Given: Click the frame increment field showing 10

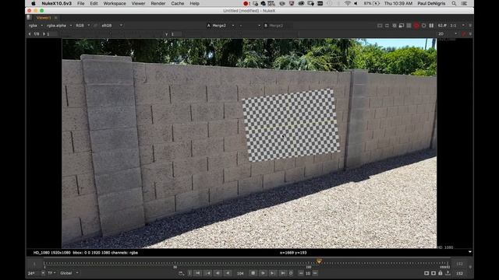Looking at the screenshot, I should [x=308, y=273].
